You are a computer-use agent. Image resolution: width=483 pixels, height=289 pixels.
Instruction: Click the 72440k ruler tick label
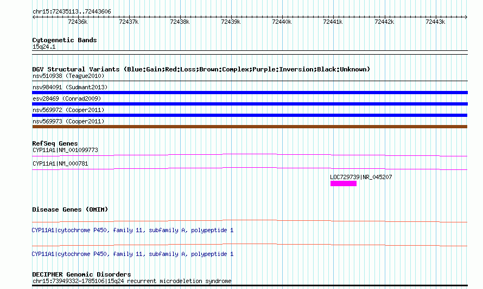tap(282, 22)
